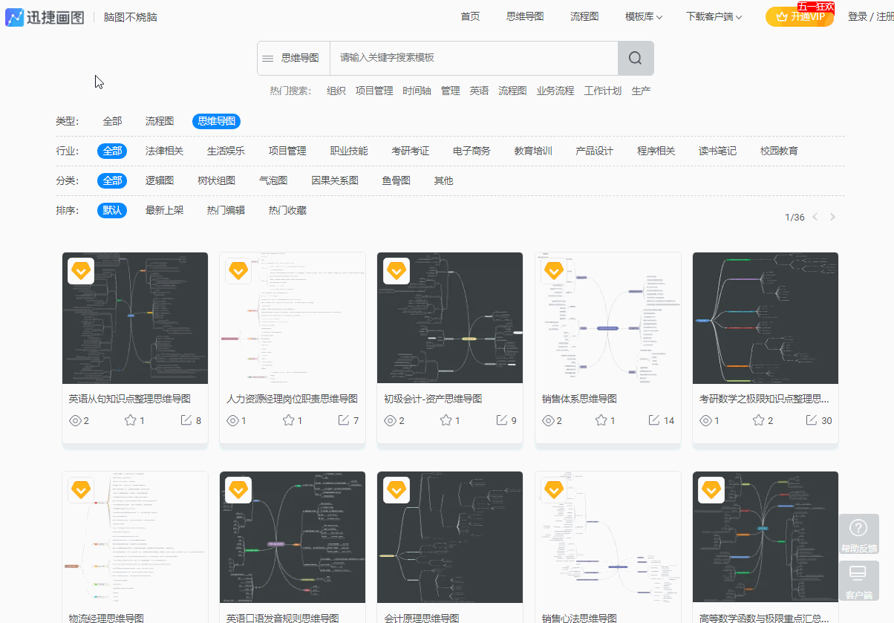
Task: Open the 客户端 floating client icon
Action: [858, 581]
